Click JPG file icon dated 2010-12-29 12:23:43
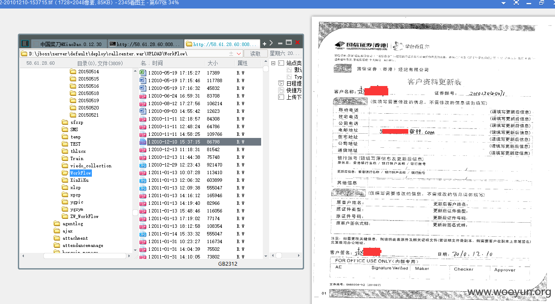This screenshot has width=555, height=304. click(x=143, y=165)
